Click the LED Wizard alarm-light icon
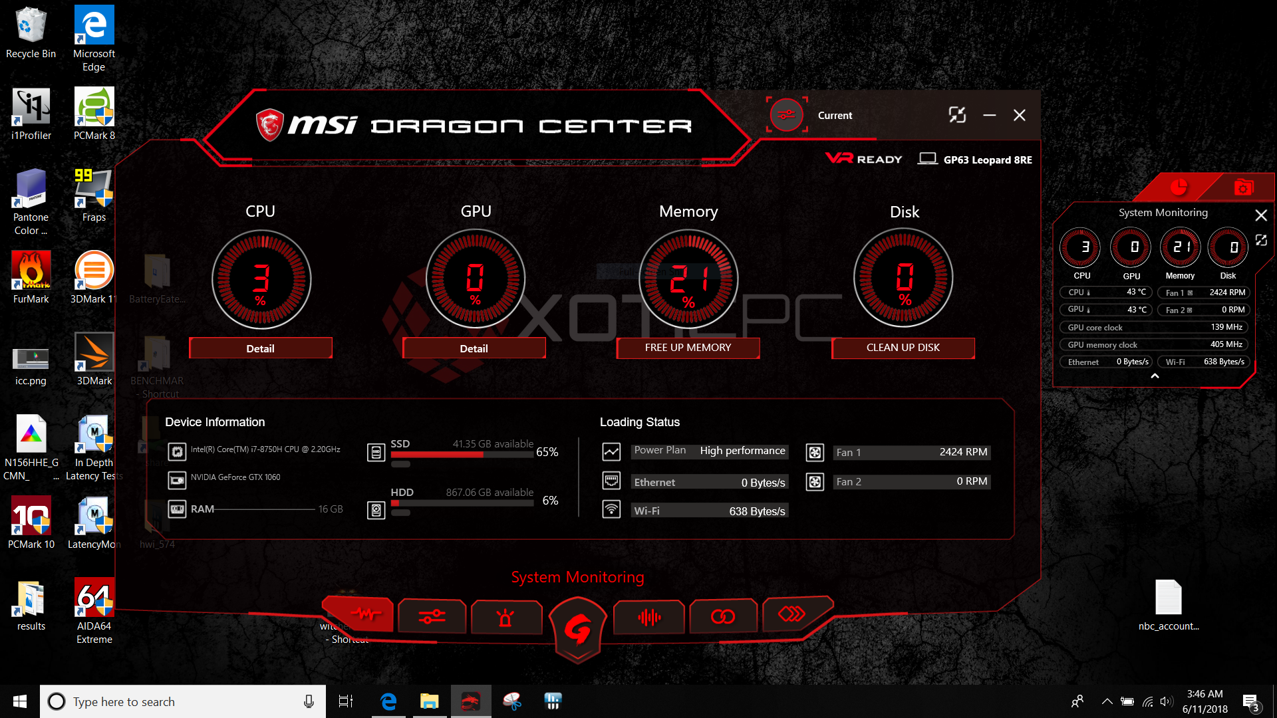Viewport: 1277px width, 718px height. click(x=505, y=617)
